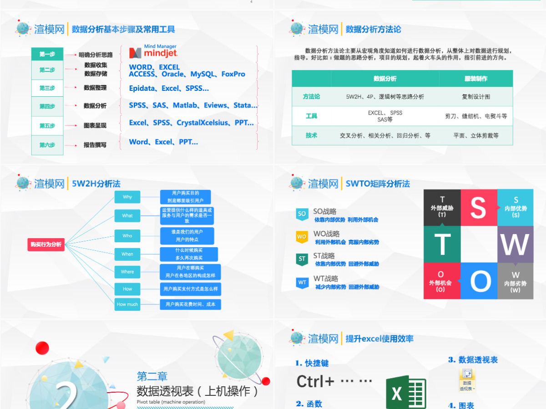Screen dimensions: 546x409
Task: Click the 方法论 row header
Action: (x=312, y=96)
